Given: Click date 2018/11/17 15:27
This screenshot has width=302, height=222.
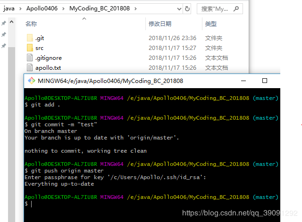Looking at the screenshot, I should tap(172, 48).
